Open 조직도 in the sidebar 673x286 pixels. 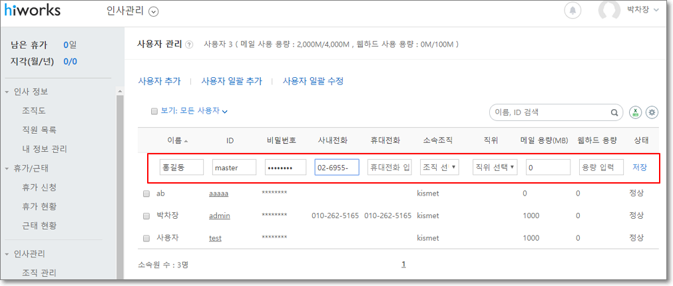pyautogui.click(x=34, y=111)
